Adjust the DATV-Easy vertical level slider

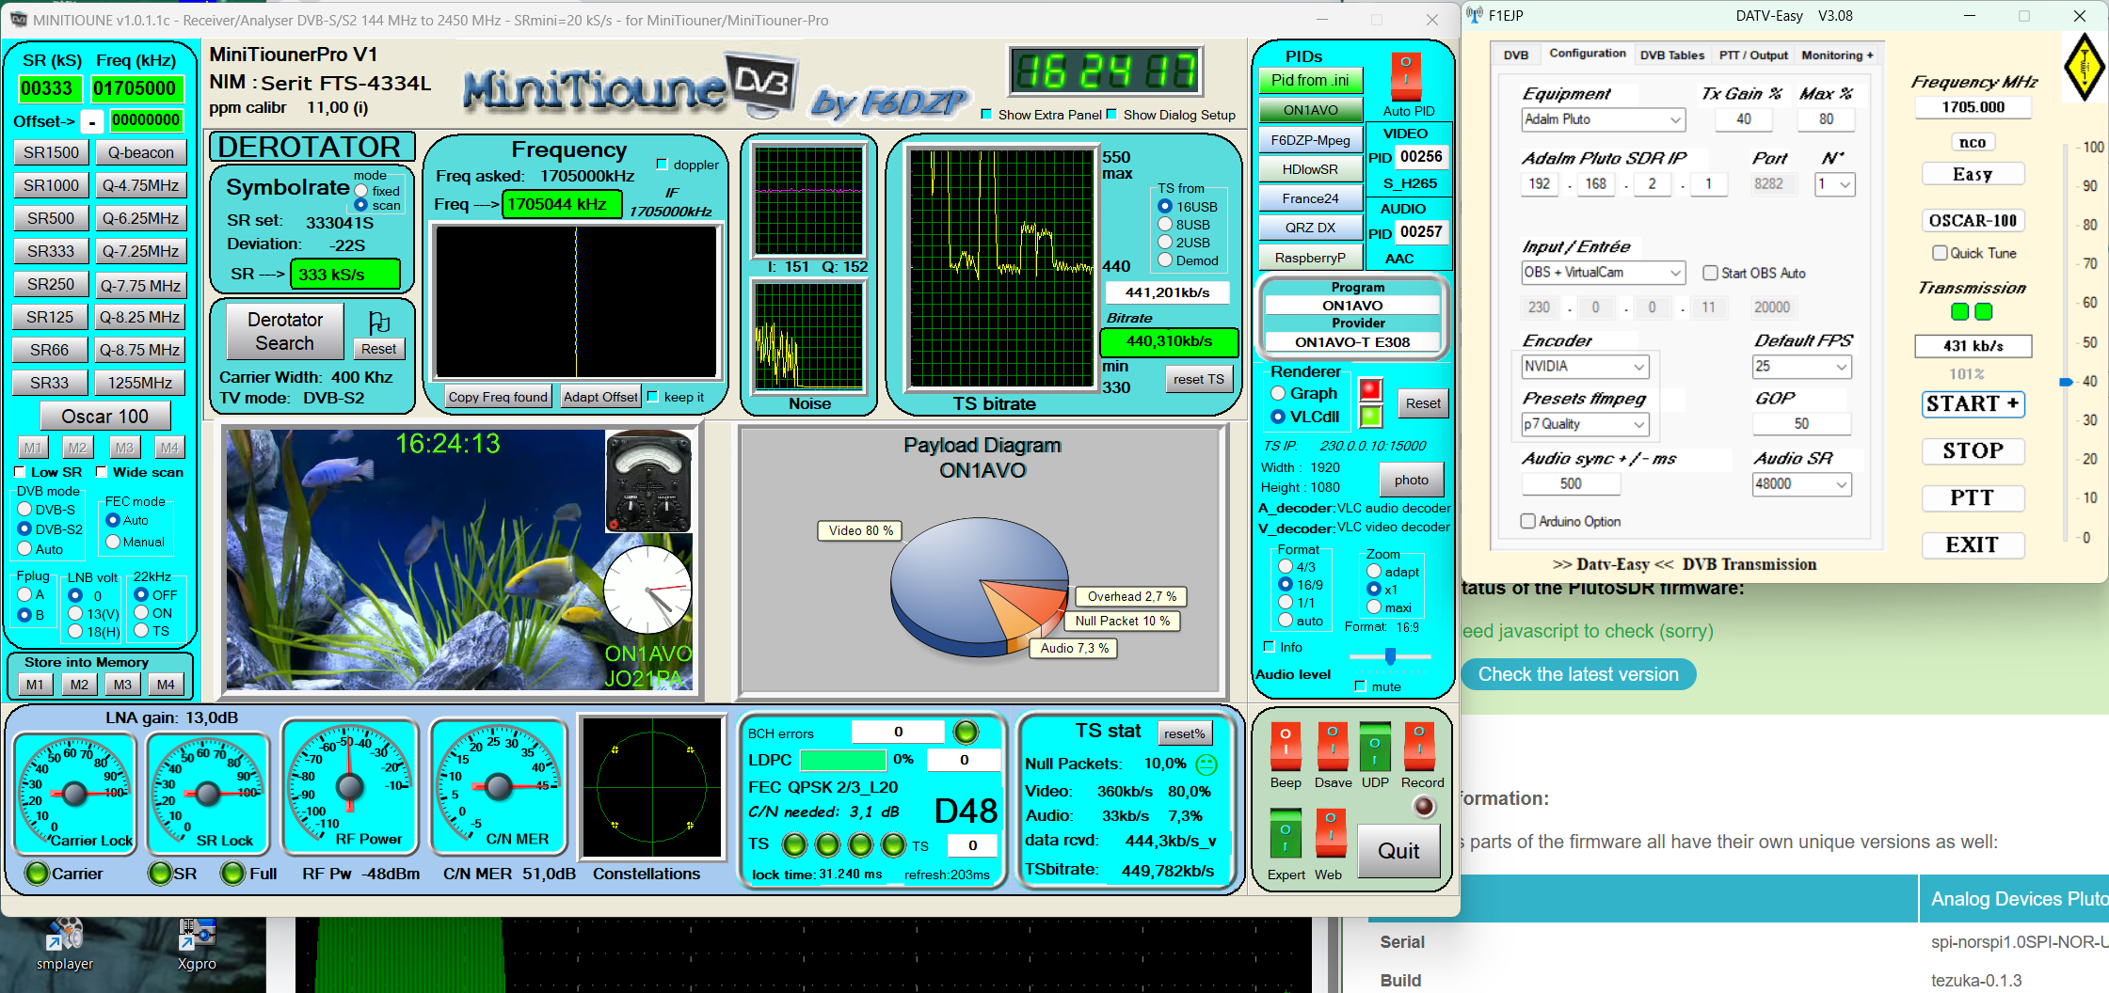tap(2066, 382)
